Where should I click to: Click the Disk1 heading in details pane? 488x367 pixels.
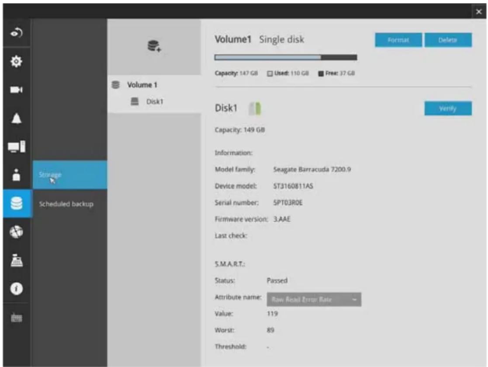click(226, 108)
